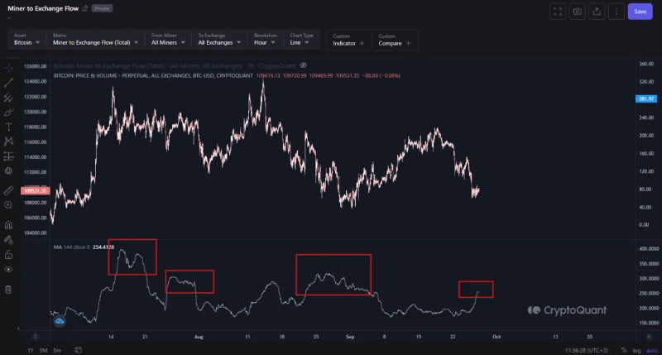Open the Resolution Hour dropdown
The width and height of the screenshot is (662, 355).
pos(268,40)
